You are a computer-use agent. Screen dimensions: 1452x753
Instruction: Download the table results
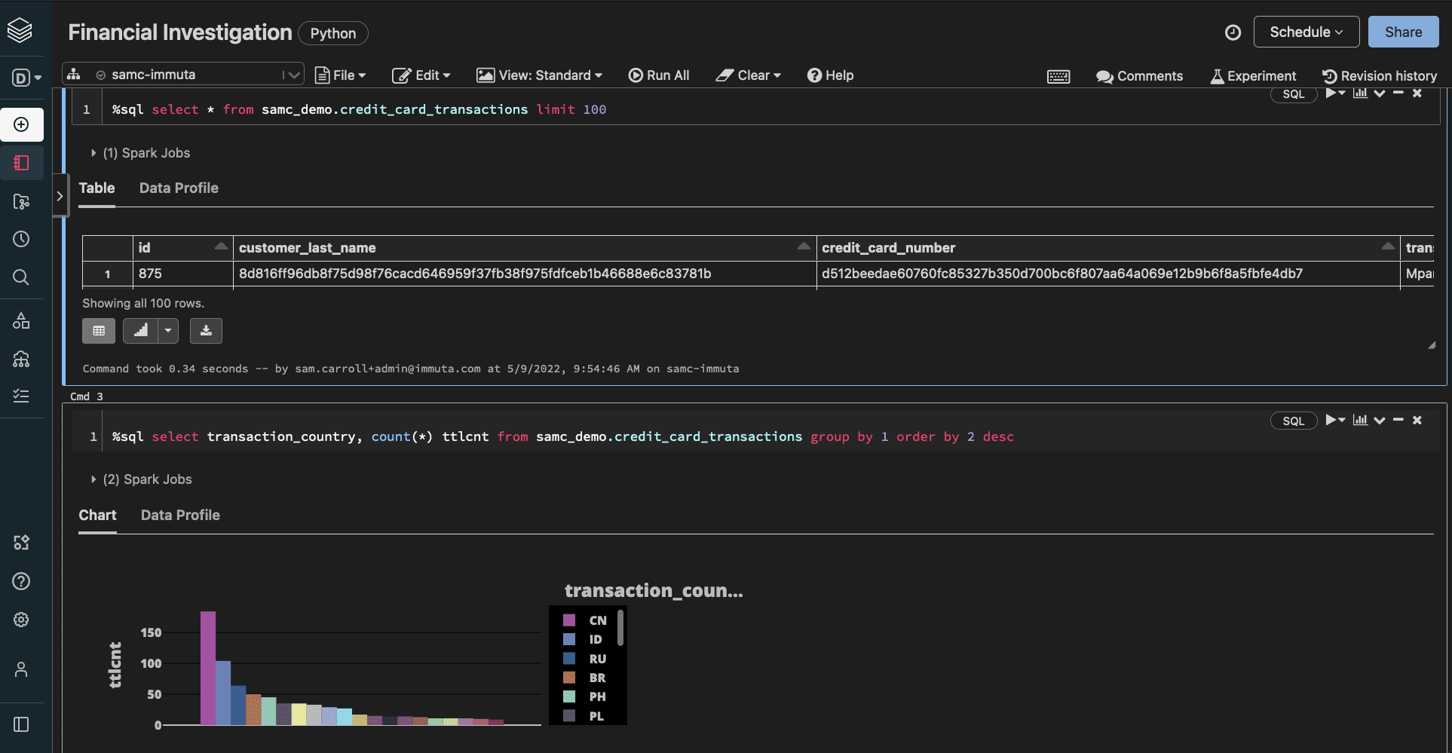[x=206, y=331]
